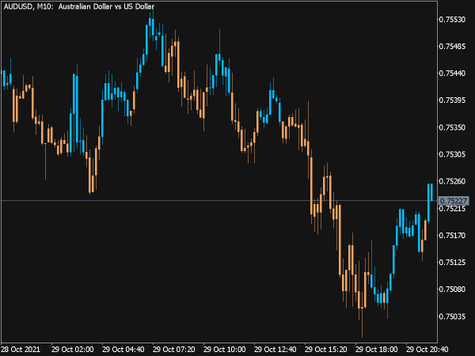Viewport: 475px width, 356px height.
Task: Click the 29 Oct 04:40 time label
Action: 123,350
